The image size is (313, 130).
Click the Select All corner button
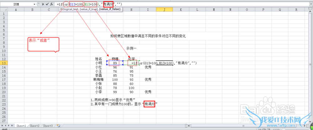pos(4,9)
